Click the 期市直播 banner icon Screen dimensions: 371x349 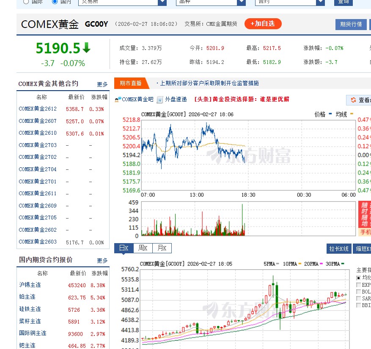point(131,83)
